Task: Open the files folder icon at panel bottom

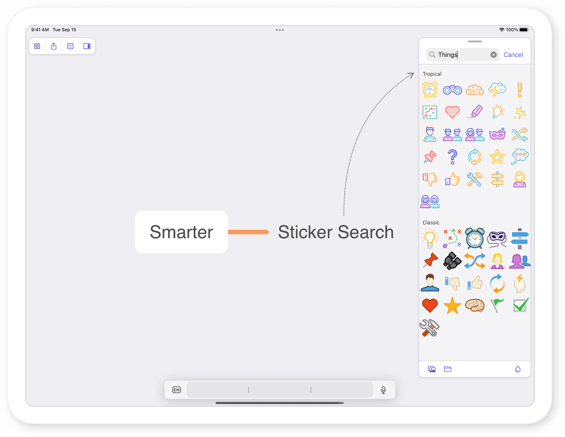Action: coord(448,369)
